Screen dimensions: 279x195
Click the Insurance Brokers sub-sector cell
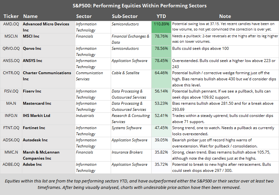coord(127,152)
